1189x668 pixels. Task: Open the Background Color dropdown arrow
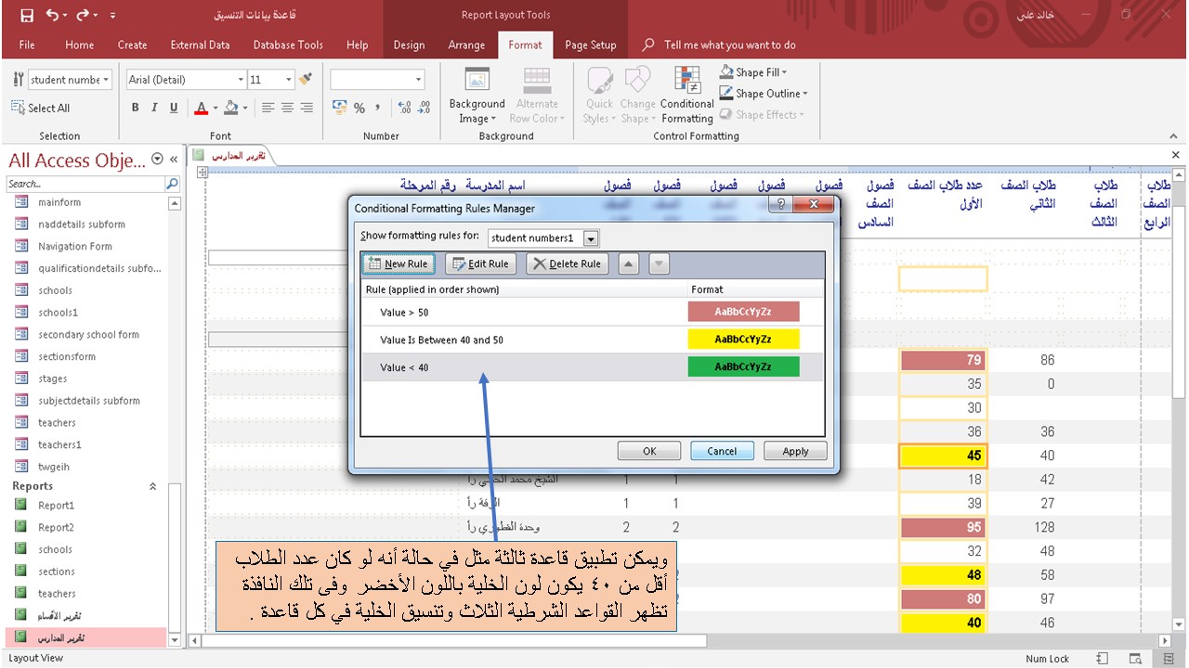(x=246, y=108)
